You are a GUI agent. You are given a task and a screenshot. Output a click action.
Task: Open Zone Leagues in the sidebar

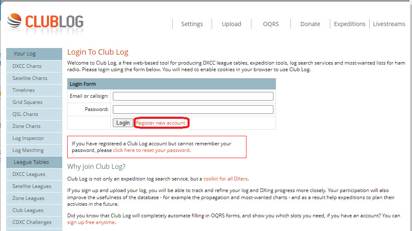[34, 198]
